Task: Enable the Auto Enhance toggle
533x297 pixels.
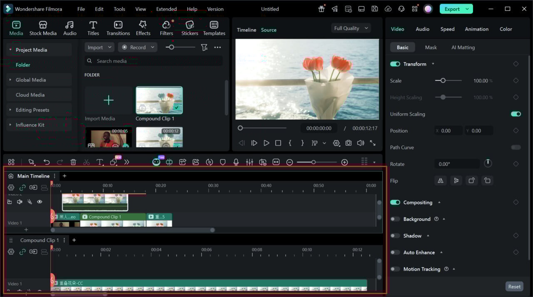Action: (x=395, y=252)
